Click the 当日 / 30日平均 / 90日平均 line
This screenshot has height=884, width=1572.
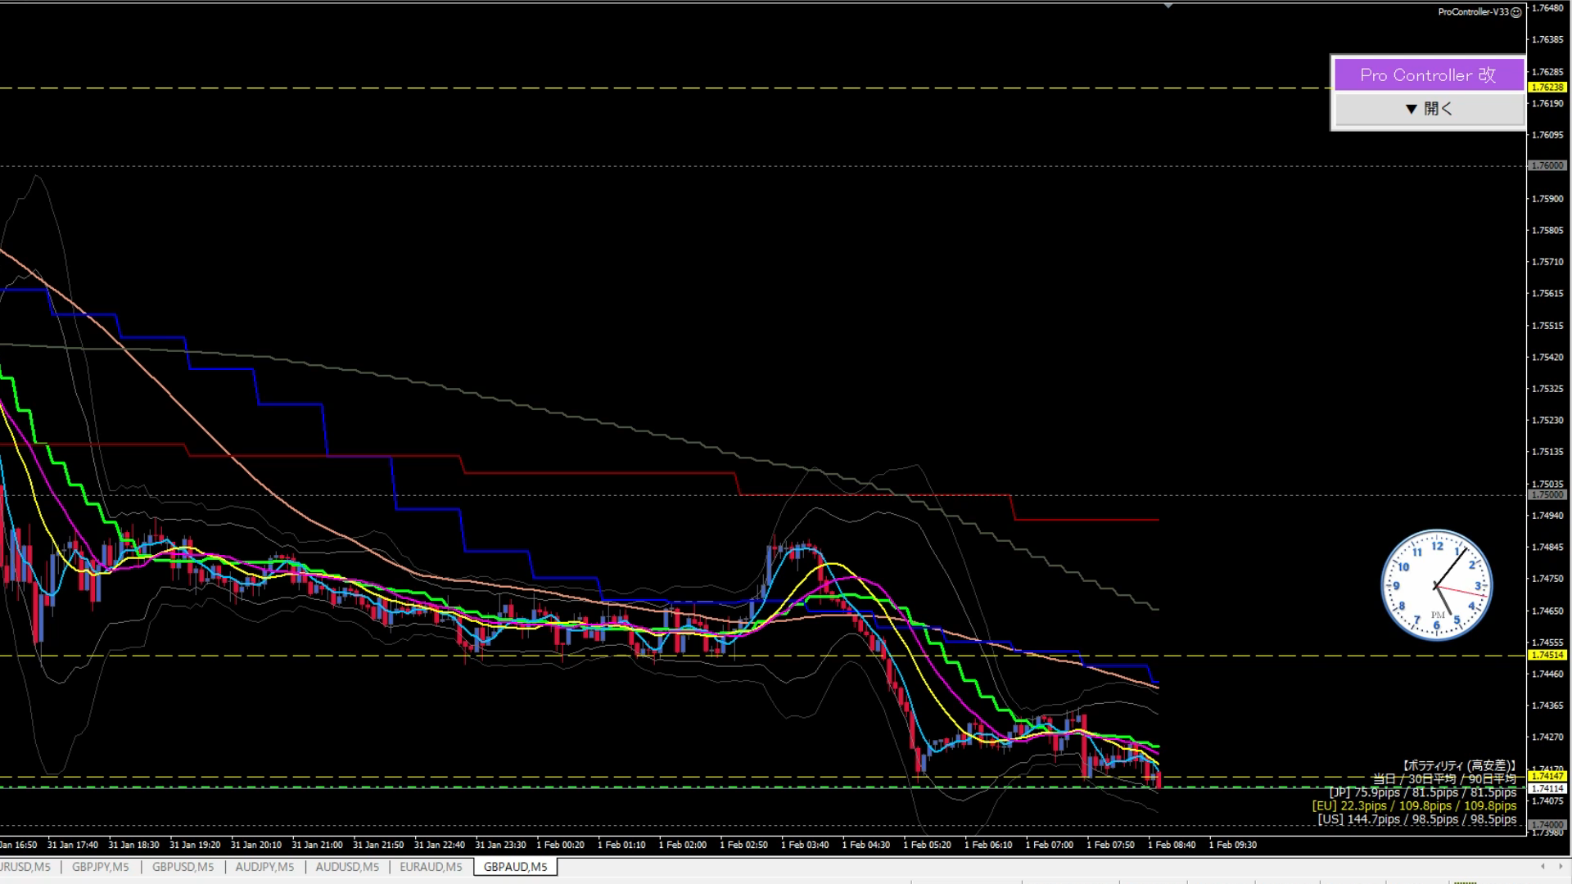[1444, 779]
